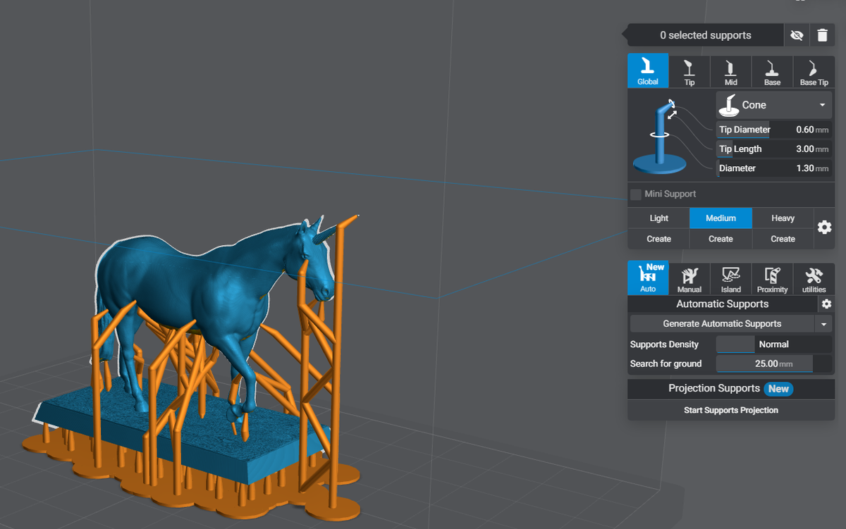Hide supports using the eye icon
This screenshot has width=846, height=529.
[x=797, y=35]
